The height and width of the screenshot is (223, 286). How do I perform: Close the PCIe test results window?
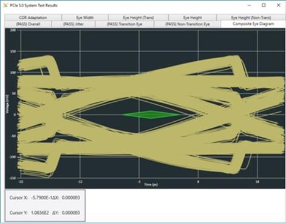[x=279, y=5]
